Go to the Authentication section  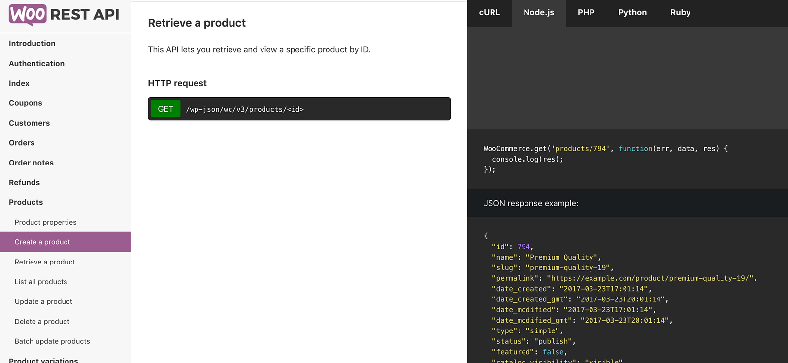point(36,64)
